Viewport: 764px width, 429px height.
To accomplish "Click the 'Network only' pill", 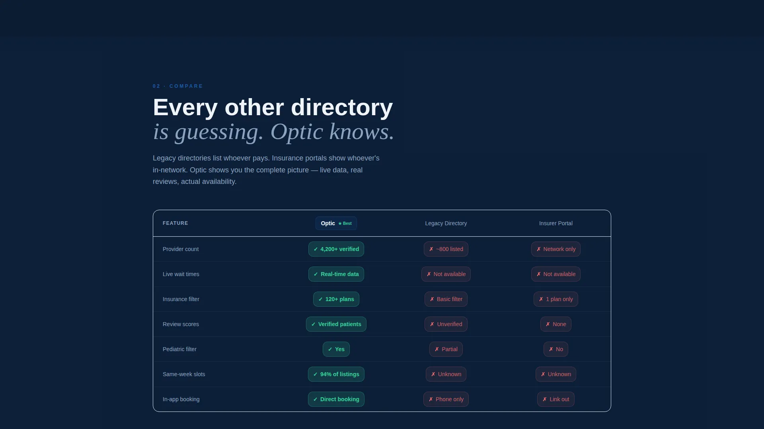I will point(555,249).
